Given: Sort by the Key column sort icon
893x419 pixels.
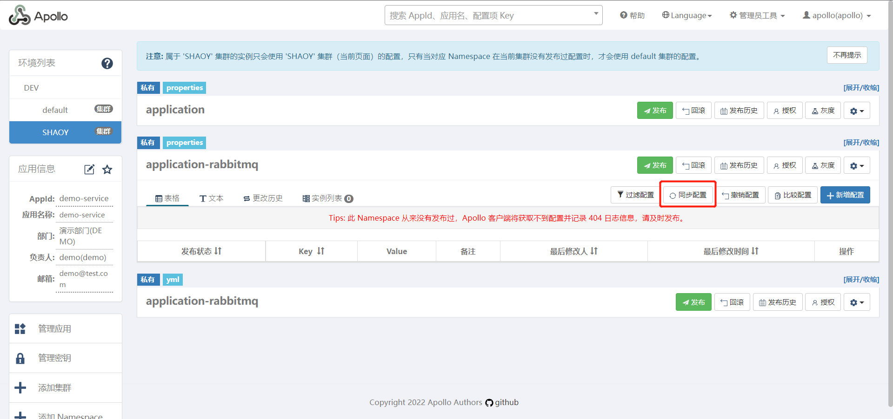Looking at the screenshot, I should tap(320, 251).
